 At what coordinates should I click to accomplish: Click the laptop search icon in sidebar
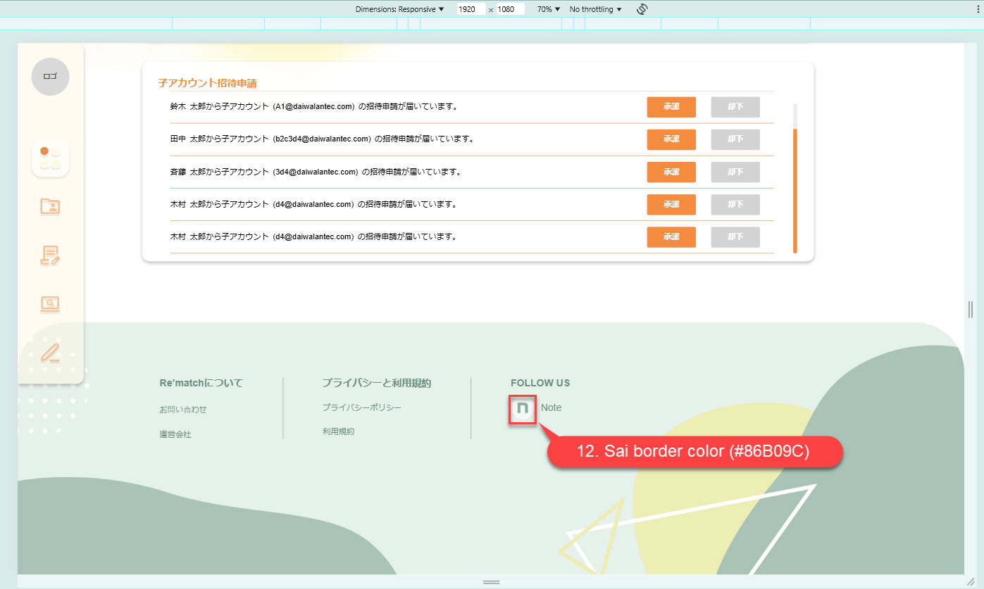[50, 304]
